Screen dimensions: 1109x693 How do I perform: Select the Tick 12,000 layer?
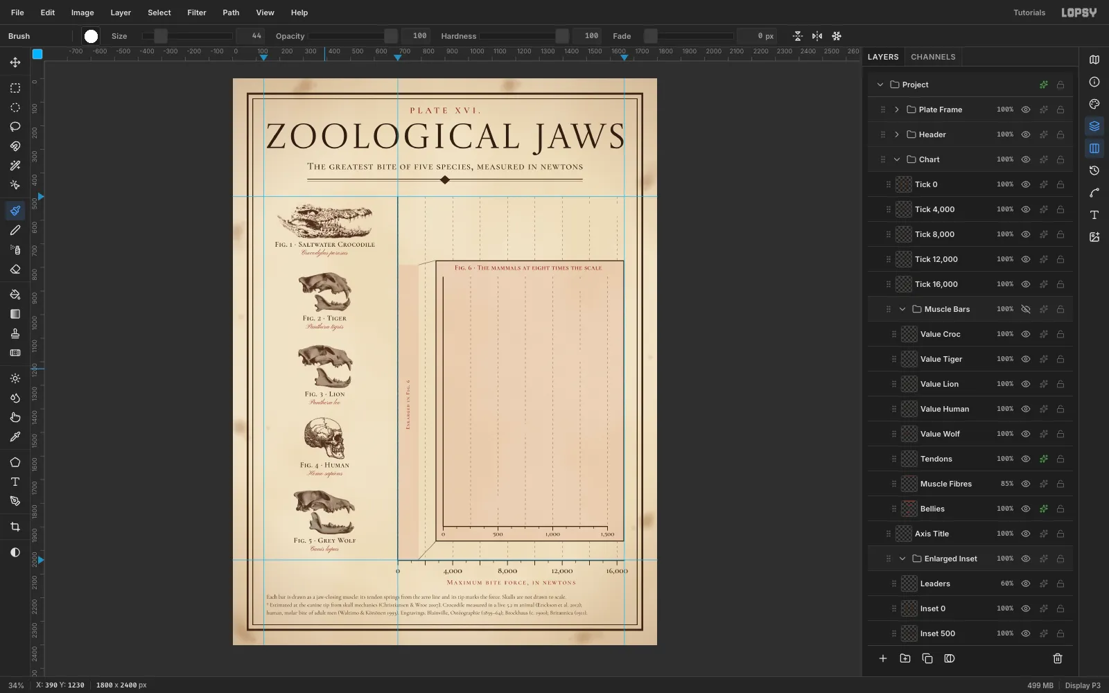970,259
